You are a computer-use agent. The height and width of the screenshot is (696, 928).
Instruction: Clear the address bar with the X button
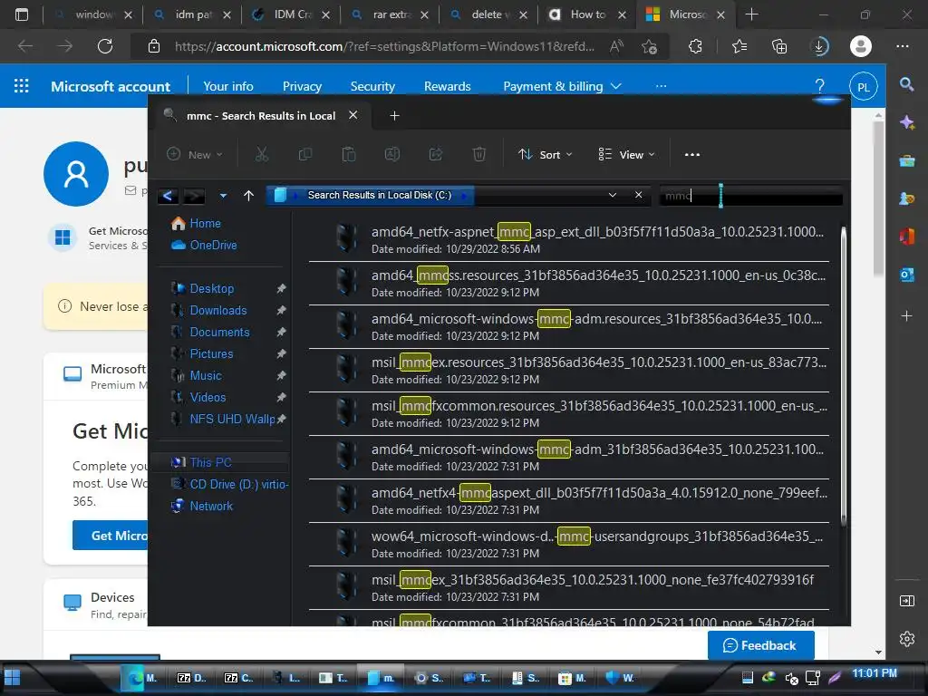click(x=639, y=195)
